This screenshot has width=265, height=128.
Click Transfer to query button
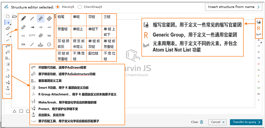[x=246, y=122]
